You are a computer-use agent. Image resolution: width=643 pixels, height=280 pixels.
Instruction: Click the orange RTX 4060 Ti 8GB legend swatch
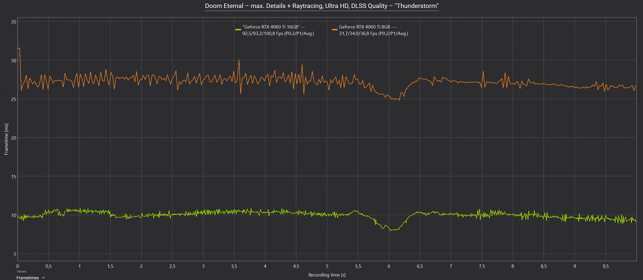coord(335,30)
